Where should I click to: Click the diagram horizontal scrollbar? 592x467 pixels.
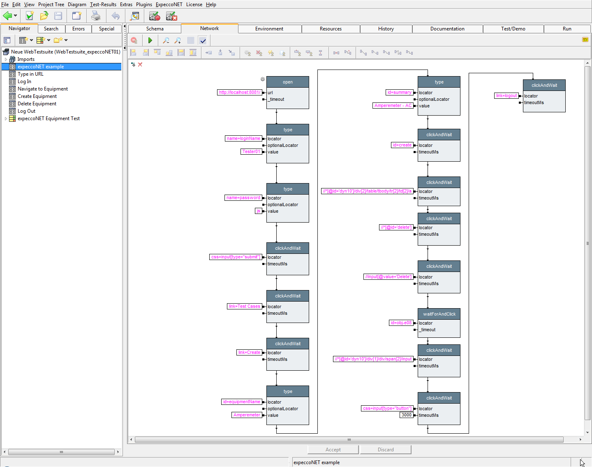(349, 439)
